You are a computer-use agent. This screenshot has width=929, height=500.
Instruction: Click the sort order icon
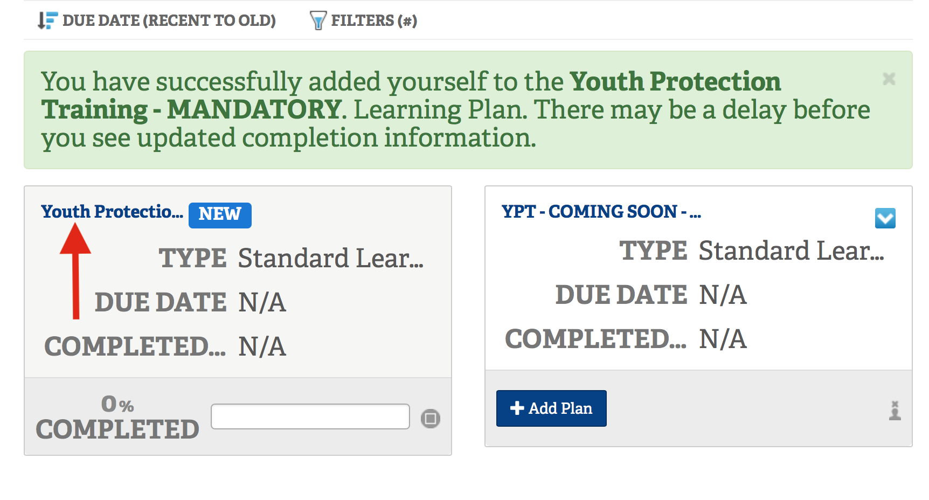click(47, 20)
